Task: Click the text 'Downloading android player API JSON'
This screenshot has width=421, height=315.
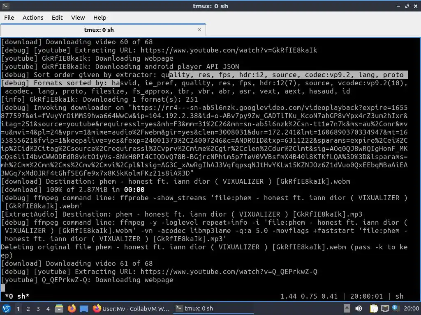Action: click(167, 66)
